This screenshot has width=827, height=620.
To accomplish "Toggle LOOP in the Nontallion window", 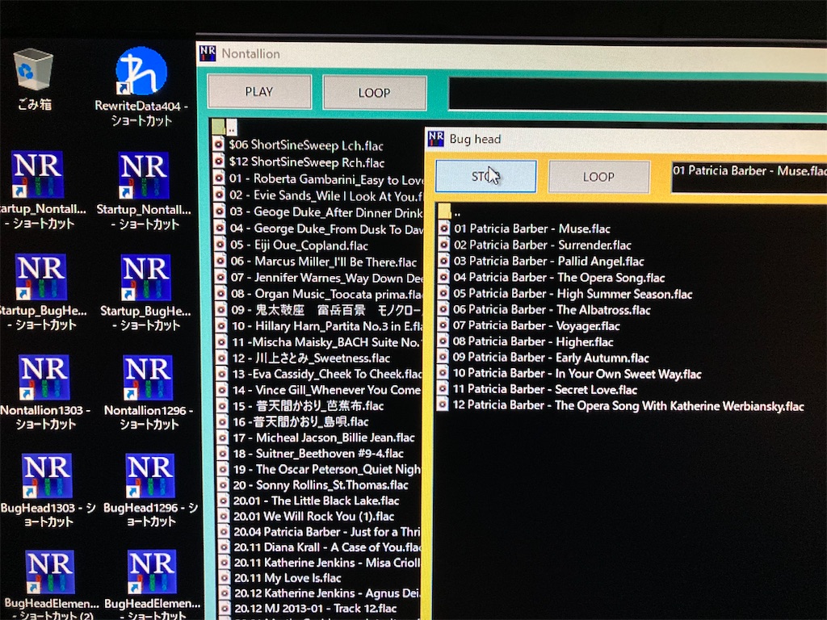I will [375, 93].
